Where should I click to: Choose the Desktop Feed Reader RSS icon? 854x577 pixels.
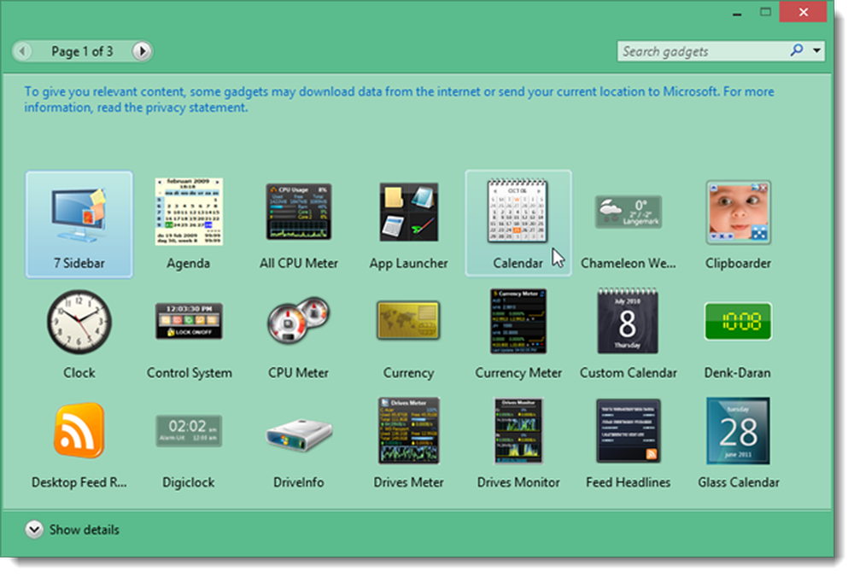(x=79, y=430)
